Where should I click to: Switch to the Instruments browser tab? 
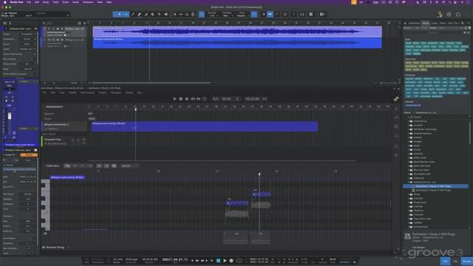414,23
